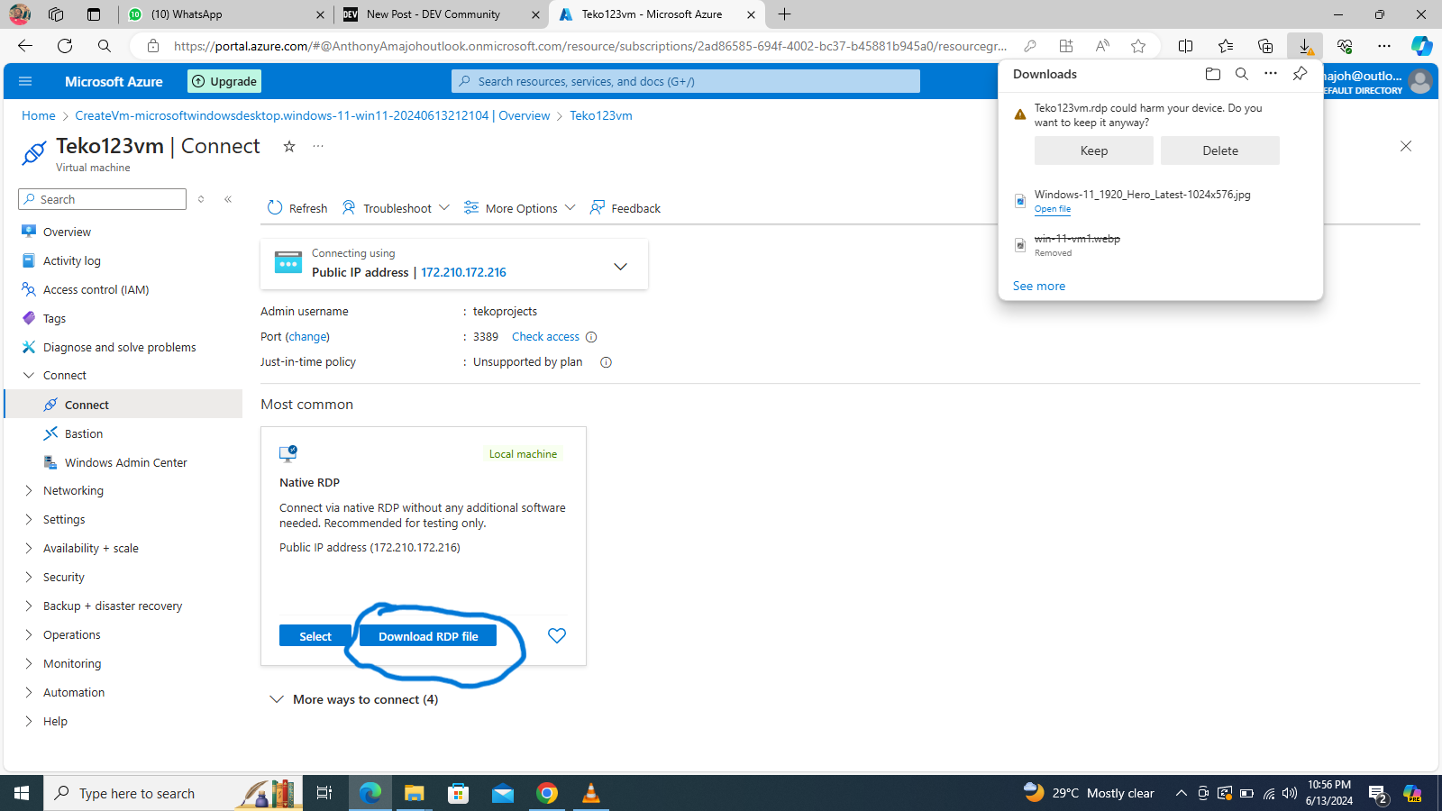This screenshot has width=1442, height=811.
Task: Expand the Security section
Action: [x=63, y=577]
